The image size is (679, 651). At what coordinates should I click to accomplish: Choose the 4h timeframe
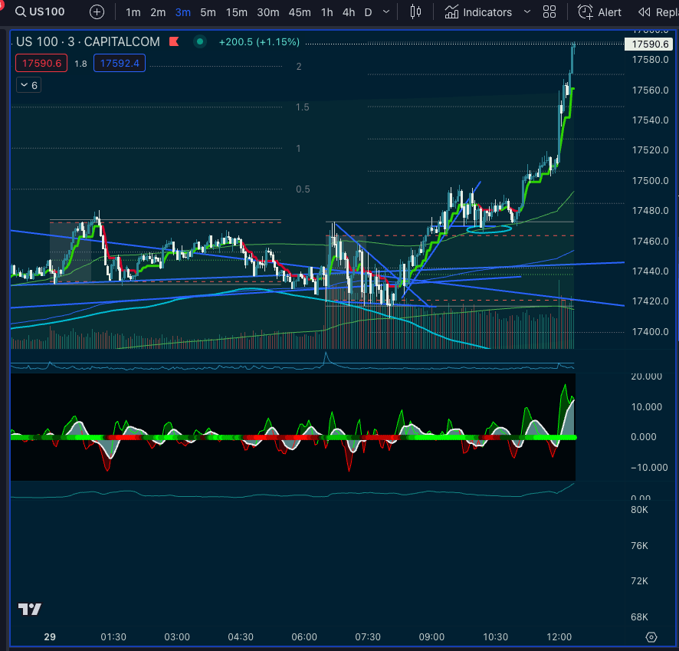[349, 12]
